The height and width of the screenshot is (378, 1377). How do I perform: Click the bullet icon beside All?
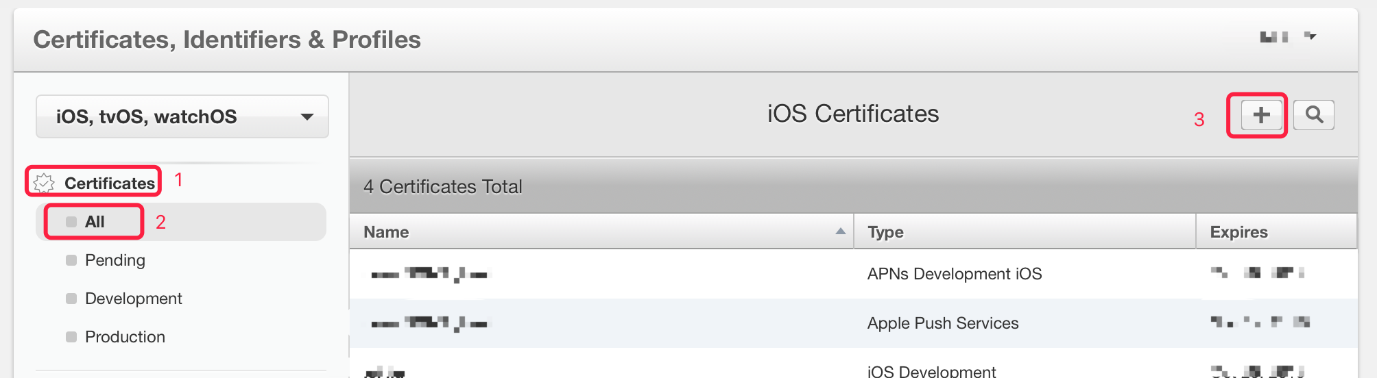(x=71, y=222)
